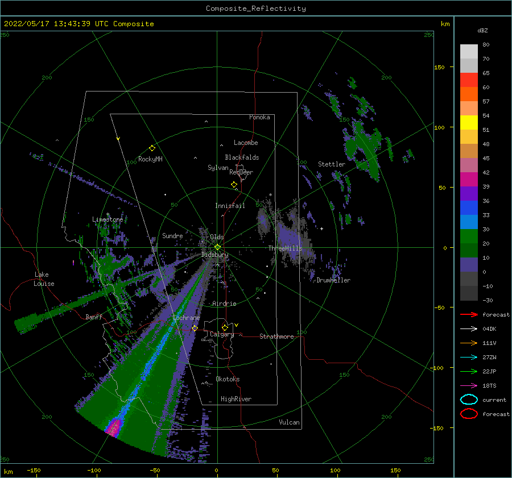Viewport: 512px width, 478px height.
Task: Pick the cyan 27ZW arrow symbol
Action: click(469, 358)
